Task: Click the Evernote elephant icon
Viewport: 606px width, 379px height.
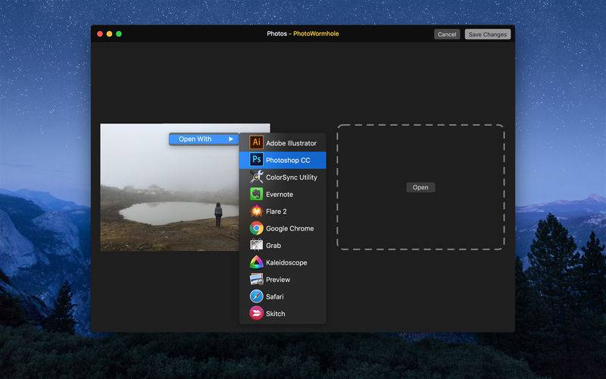Action: (x=256, y=194)
